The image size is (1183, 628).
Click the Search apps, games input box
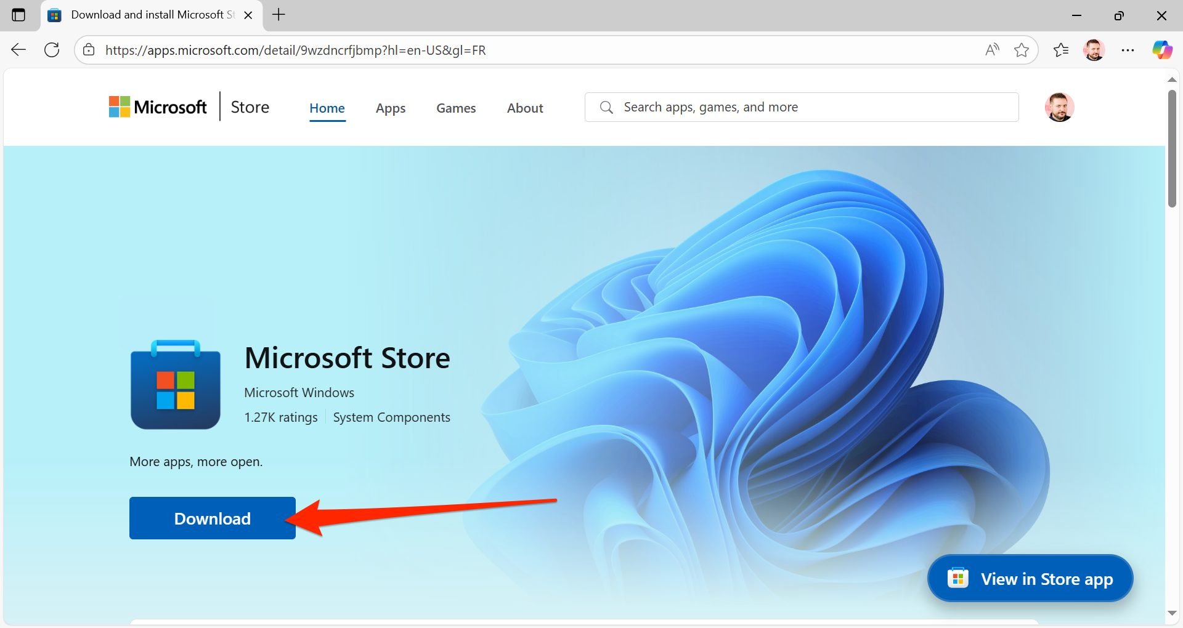point(801,107)
